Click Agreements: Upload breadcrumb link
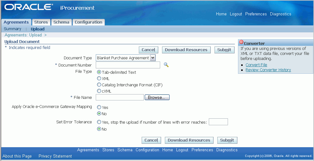Image resolution: width=314 pixels, height=161 pixels. (x=23, y=35)
